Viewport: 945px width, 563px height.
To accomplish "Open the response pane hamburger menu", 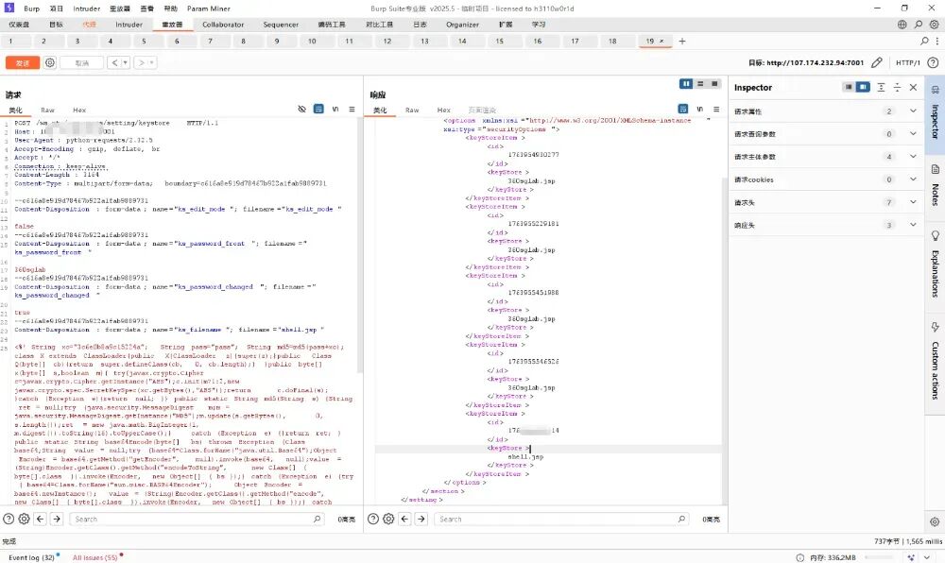I will click(716, 109).
